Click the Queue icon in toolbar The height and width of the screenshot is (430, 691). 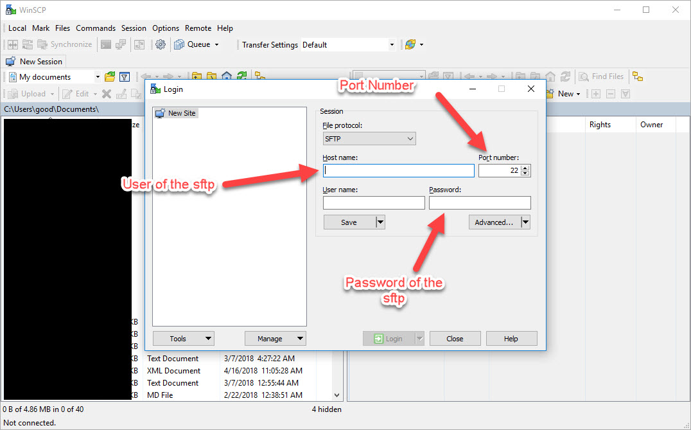[179, 44]
